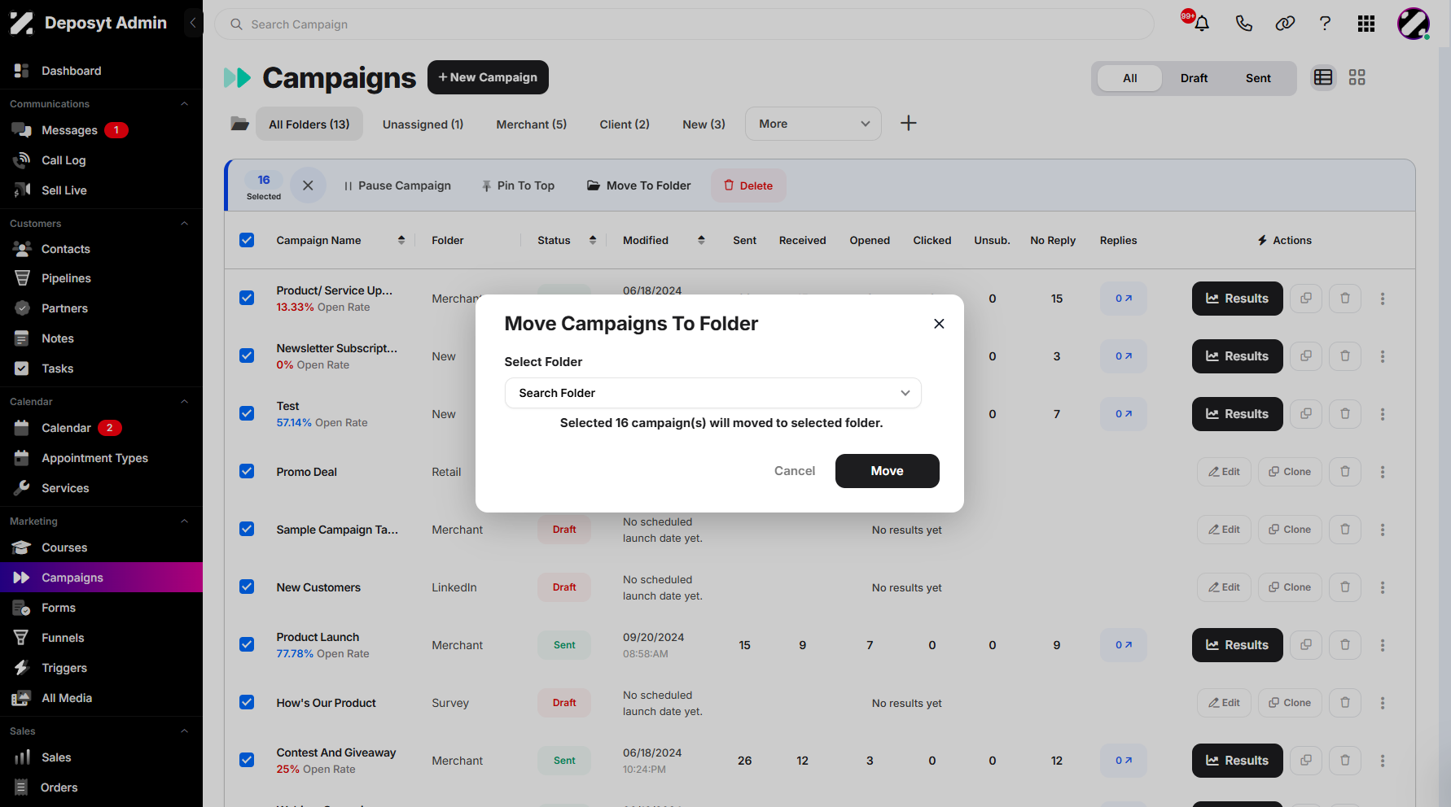Clone the Product Launch campaign icon
The height and width of the screenshot is (807, 1451).
click(1306, 645)
